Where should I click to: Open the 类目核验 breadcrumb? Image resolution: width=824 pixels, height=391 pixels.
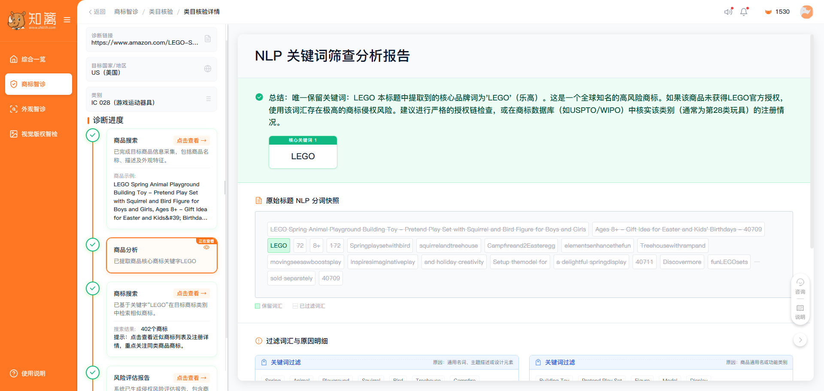pos(161,12)
